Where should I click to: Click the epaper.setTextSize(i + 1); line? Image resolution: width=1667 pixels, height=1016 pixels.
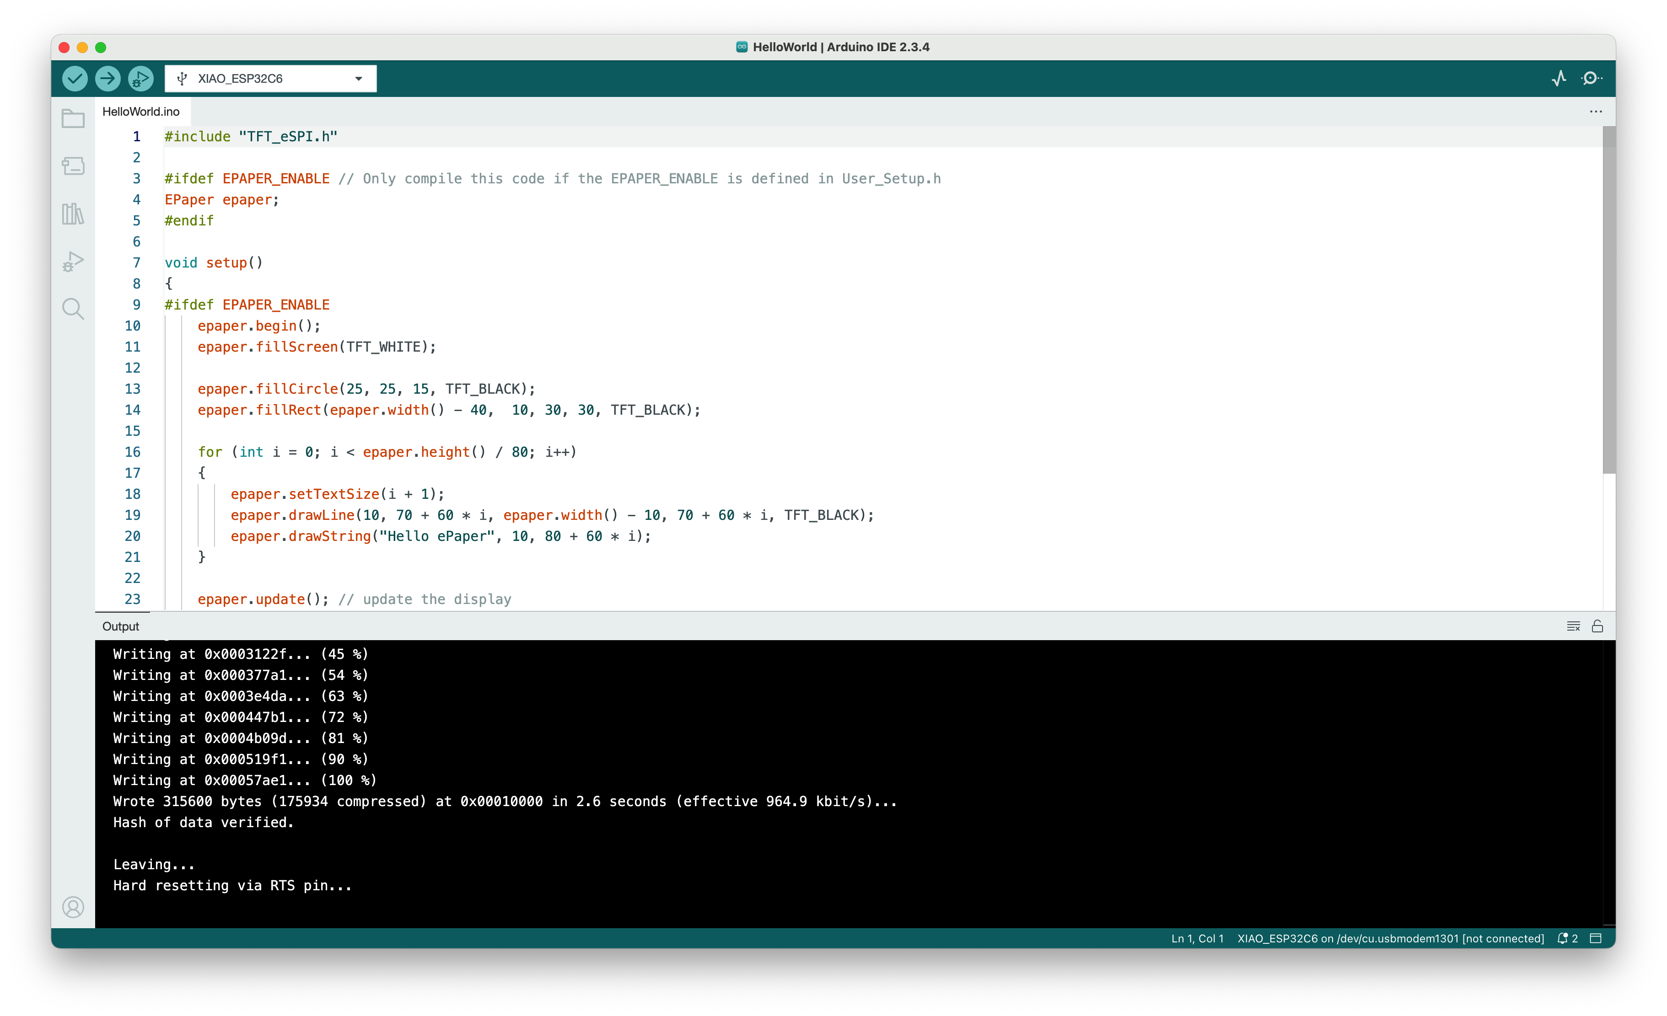338,494
